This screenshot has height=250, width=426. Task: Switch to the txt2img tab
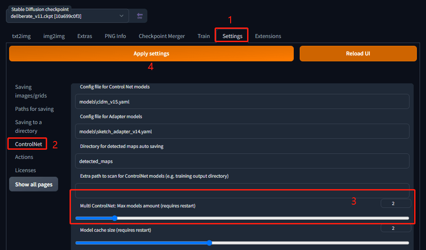pos(22,36)
